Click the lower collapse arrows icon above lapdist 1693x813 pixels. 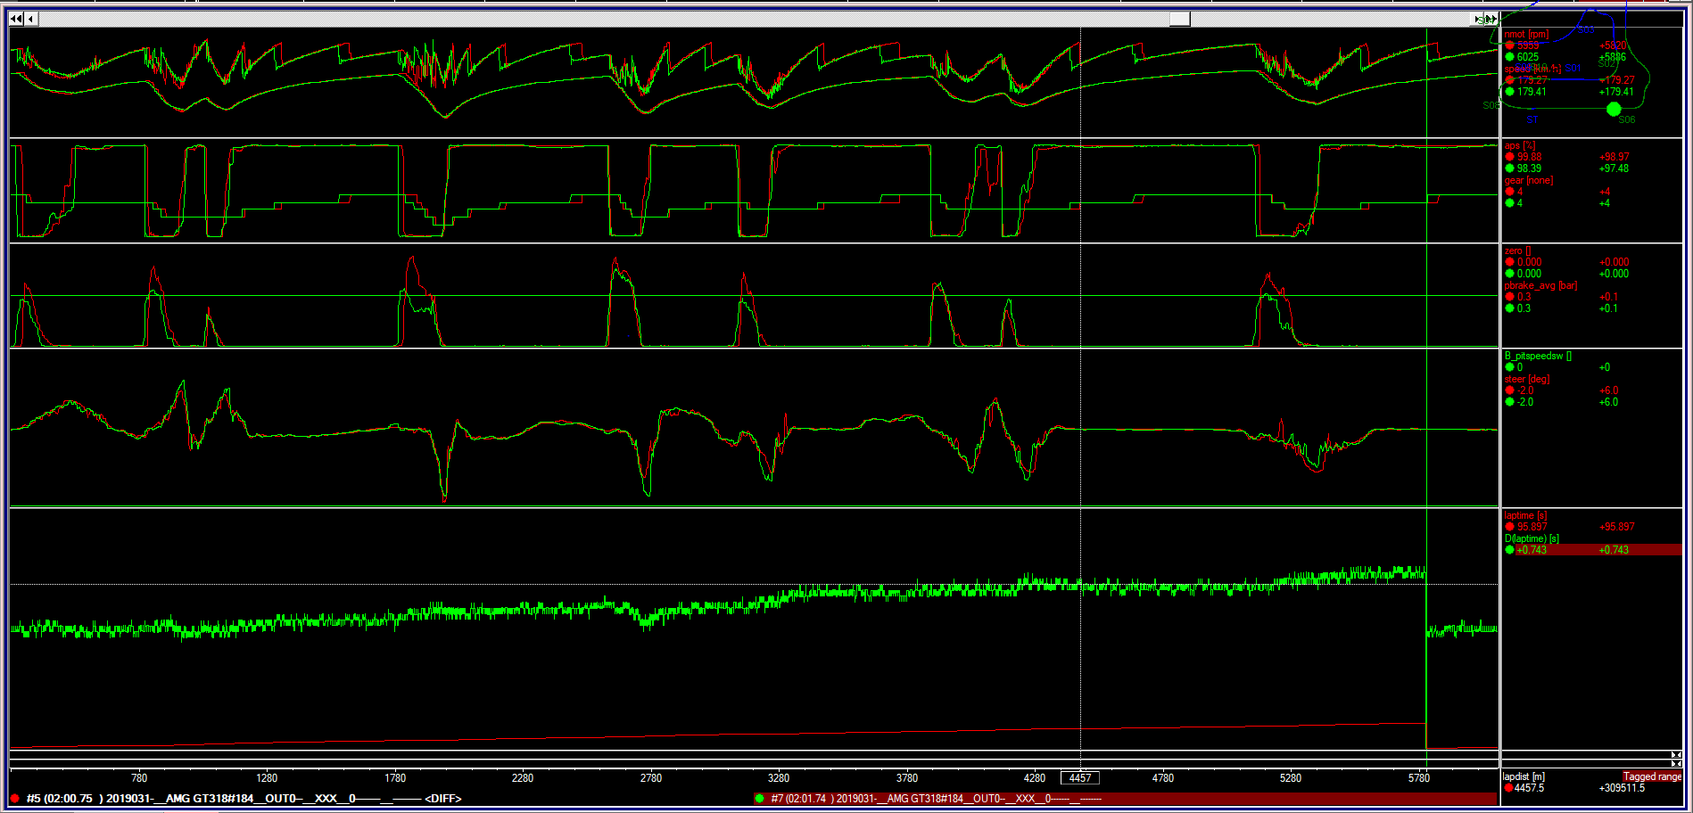pyautogui.click(x=1675, y=763)
